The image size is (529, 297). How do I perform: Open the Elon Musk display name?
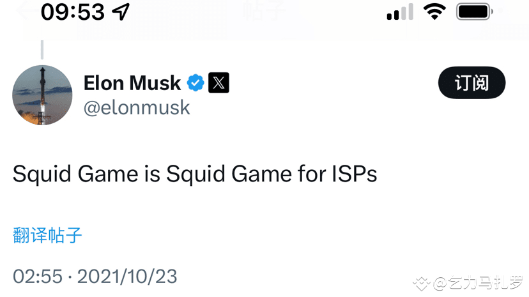tap(132, 83)
